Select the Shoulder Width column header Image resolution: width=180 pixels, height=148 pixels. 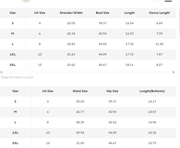coord(71,13)
